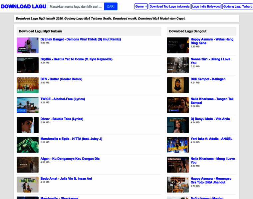Viewport: 253px width, 199px height.
Task: Open Dhruv Bouble Take Lyrics link
Action: [x=62, y=119]
